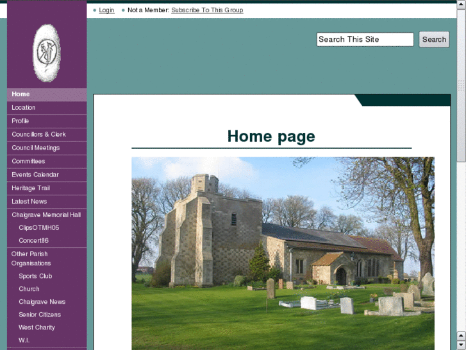Click Subscribe To This Group link
This screenshot has height=350, width=466.
(x=207, y=10)
